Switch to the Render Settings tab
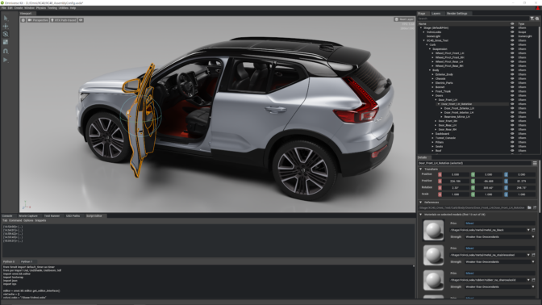This screenshot has height=305, width=542. click(x=457, y=14)
